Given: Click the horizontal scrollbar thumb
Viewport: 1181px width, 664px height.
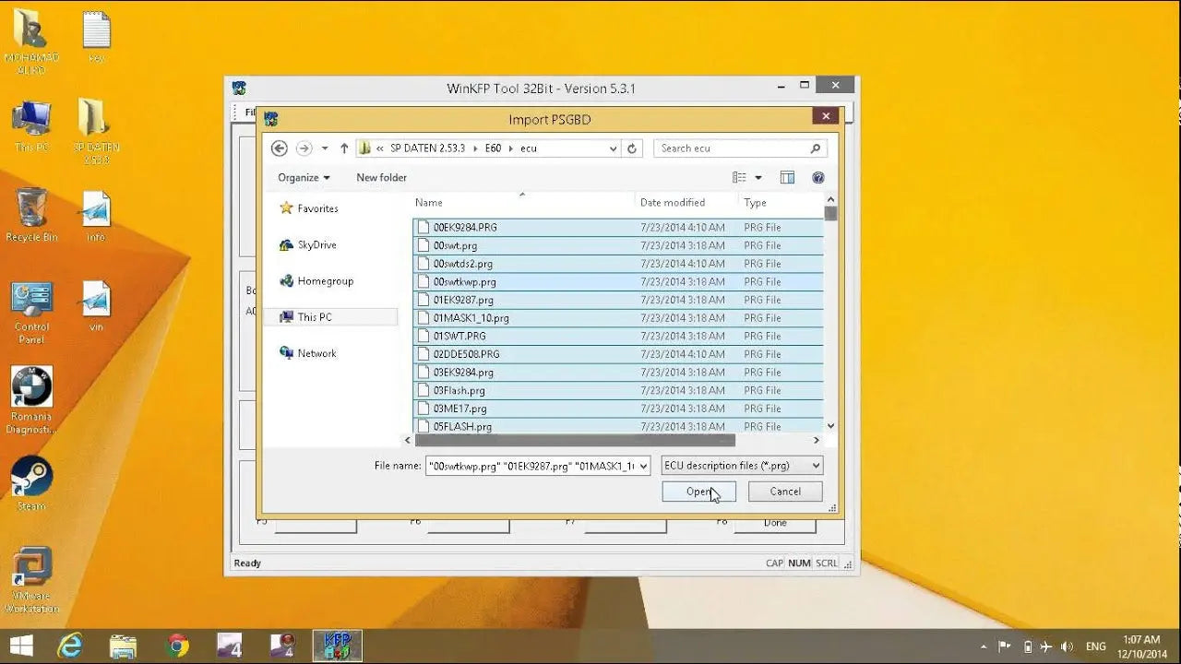Looking at the screenshot, I should 576,441.
